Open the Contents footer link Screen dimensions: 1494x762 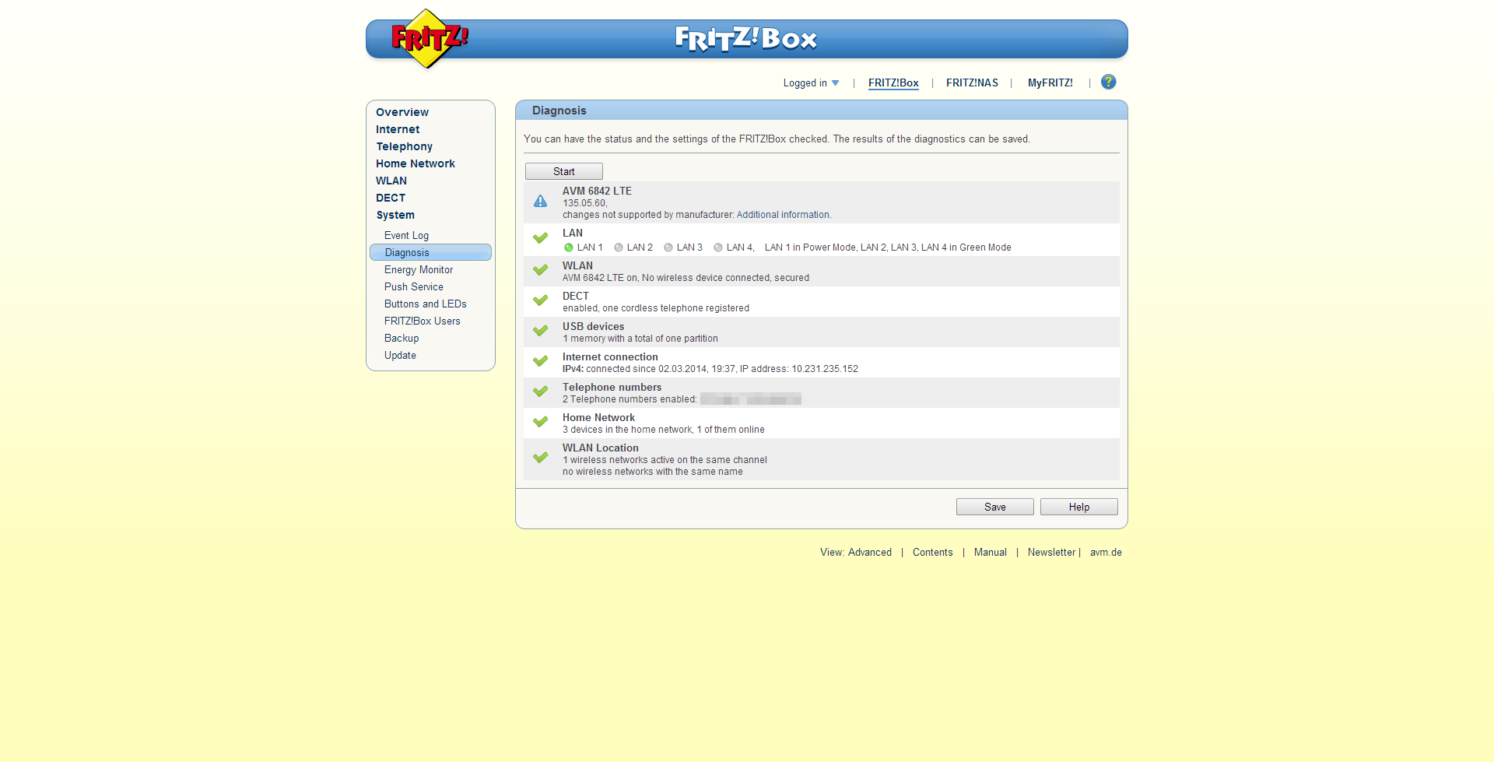pos(932,553)
